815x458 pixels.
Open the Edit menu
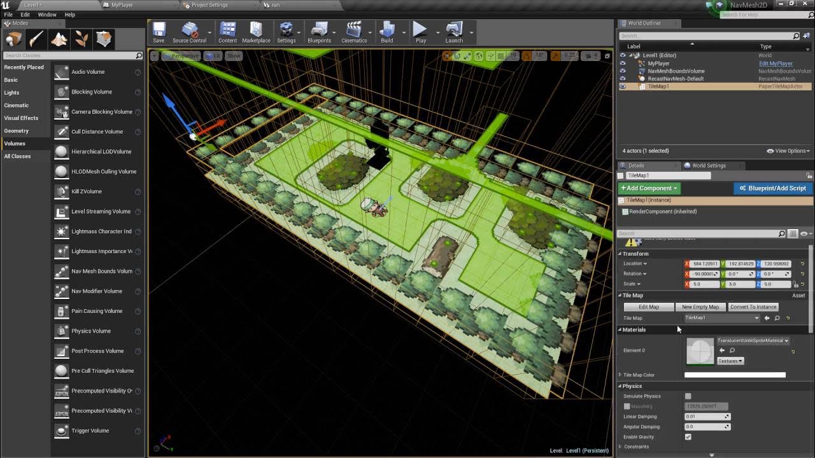point(25,15)
